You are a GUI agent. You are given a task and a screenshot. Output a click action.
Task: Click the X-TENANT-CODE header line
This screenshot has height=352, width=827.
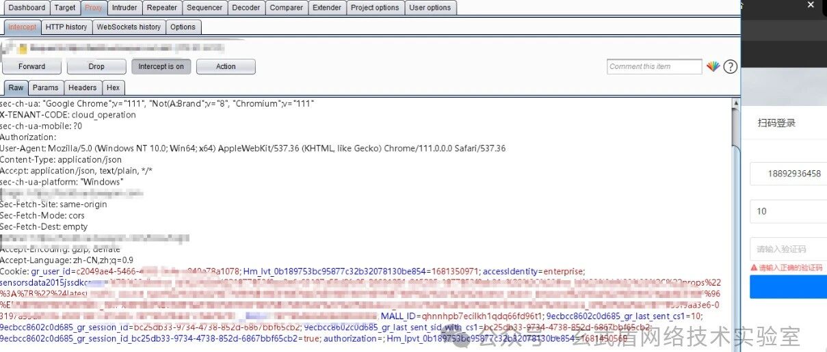point(68,115)
